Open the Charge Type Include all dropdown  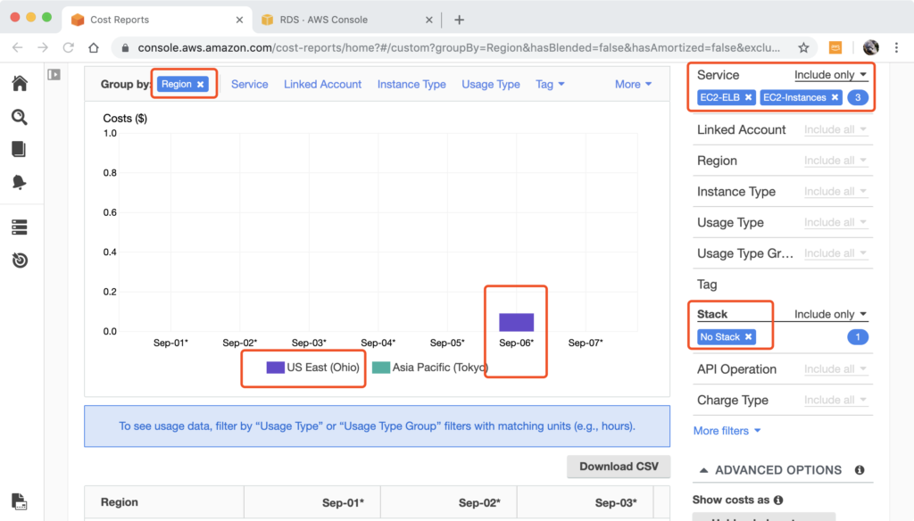(x=835, y=400)
